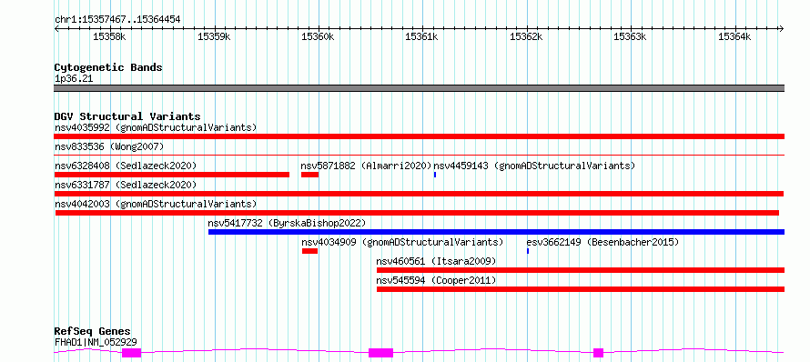Click the tiny blue esv3662149 marker

pos(528,251)
